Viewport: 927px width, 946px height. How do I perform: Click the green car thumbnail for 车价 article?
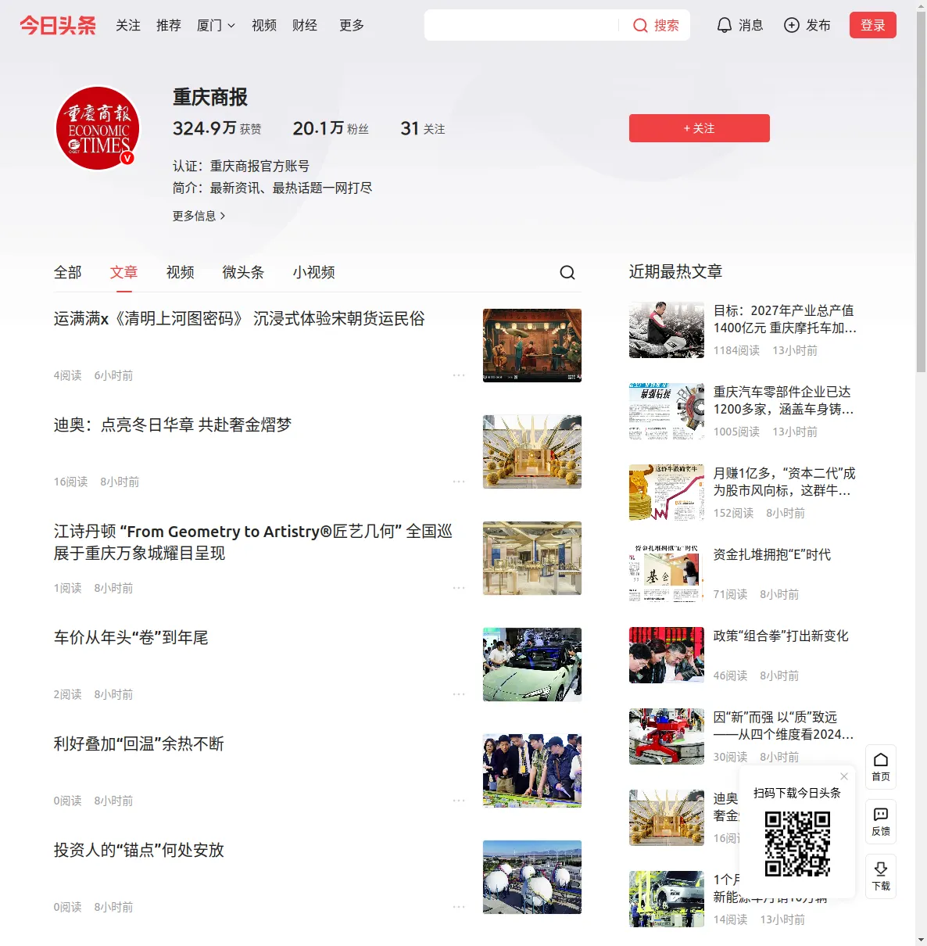[x=532, y=665]
